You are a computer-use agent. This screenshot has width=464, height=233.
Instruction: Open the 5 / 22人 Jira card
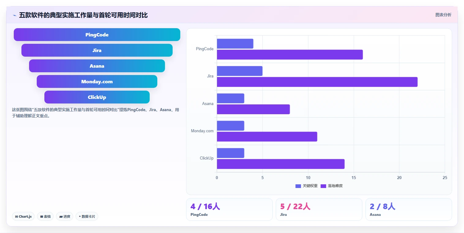click(x=319, y=209)
